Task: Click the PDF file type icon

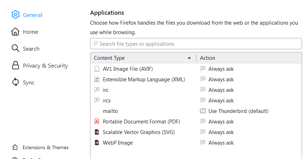Action: [97, 121]
